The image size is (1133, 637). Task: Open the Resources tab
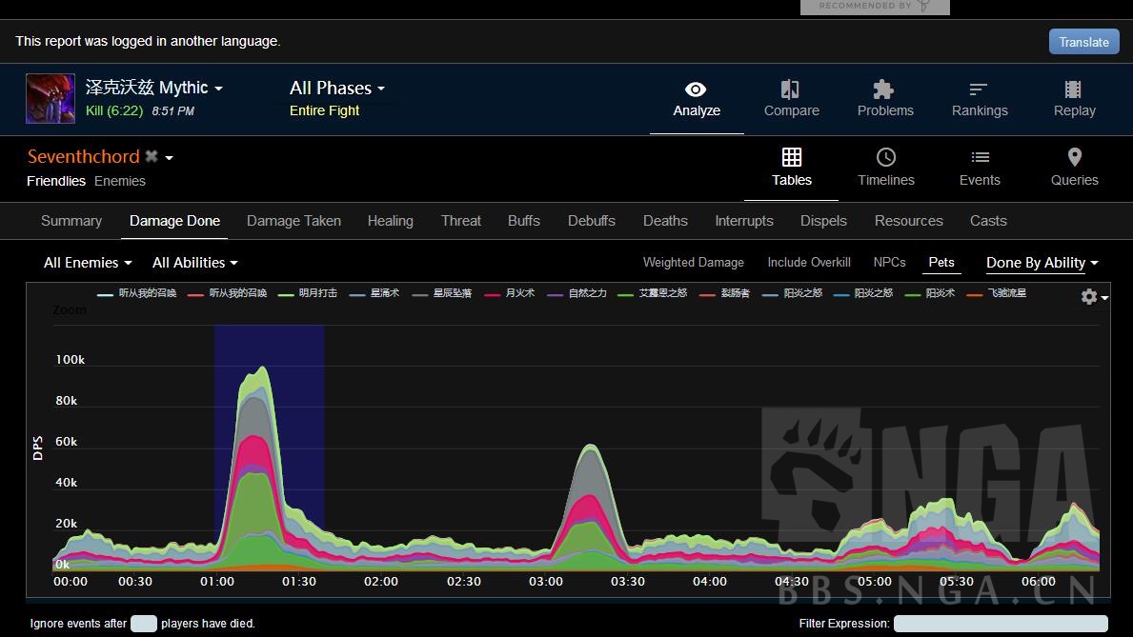(908, 221)
